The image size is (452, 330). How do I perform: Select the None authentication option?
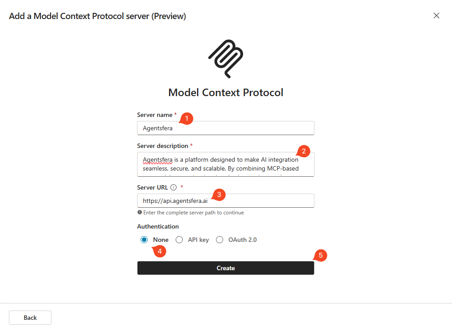(x=144, y=240)
